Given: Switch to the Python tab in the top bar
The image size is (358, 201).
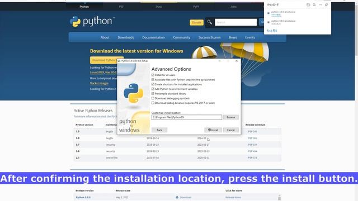Looking at the screenshot, I should 84,7.
